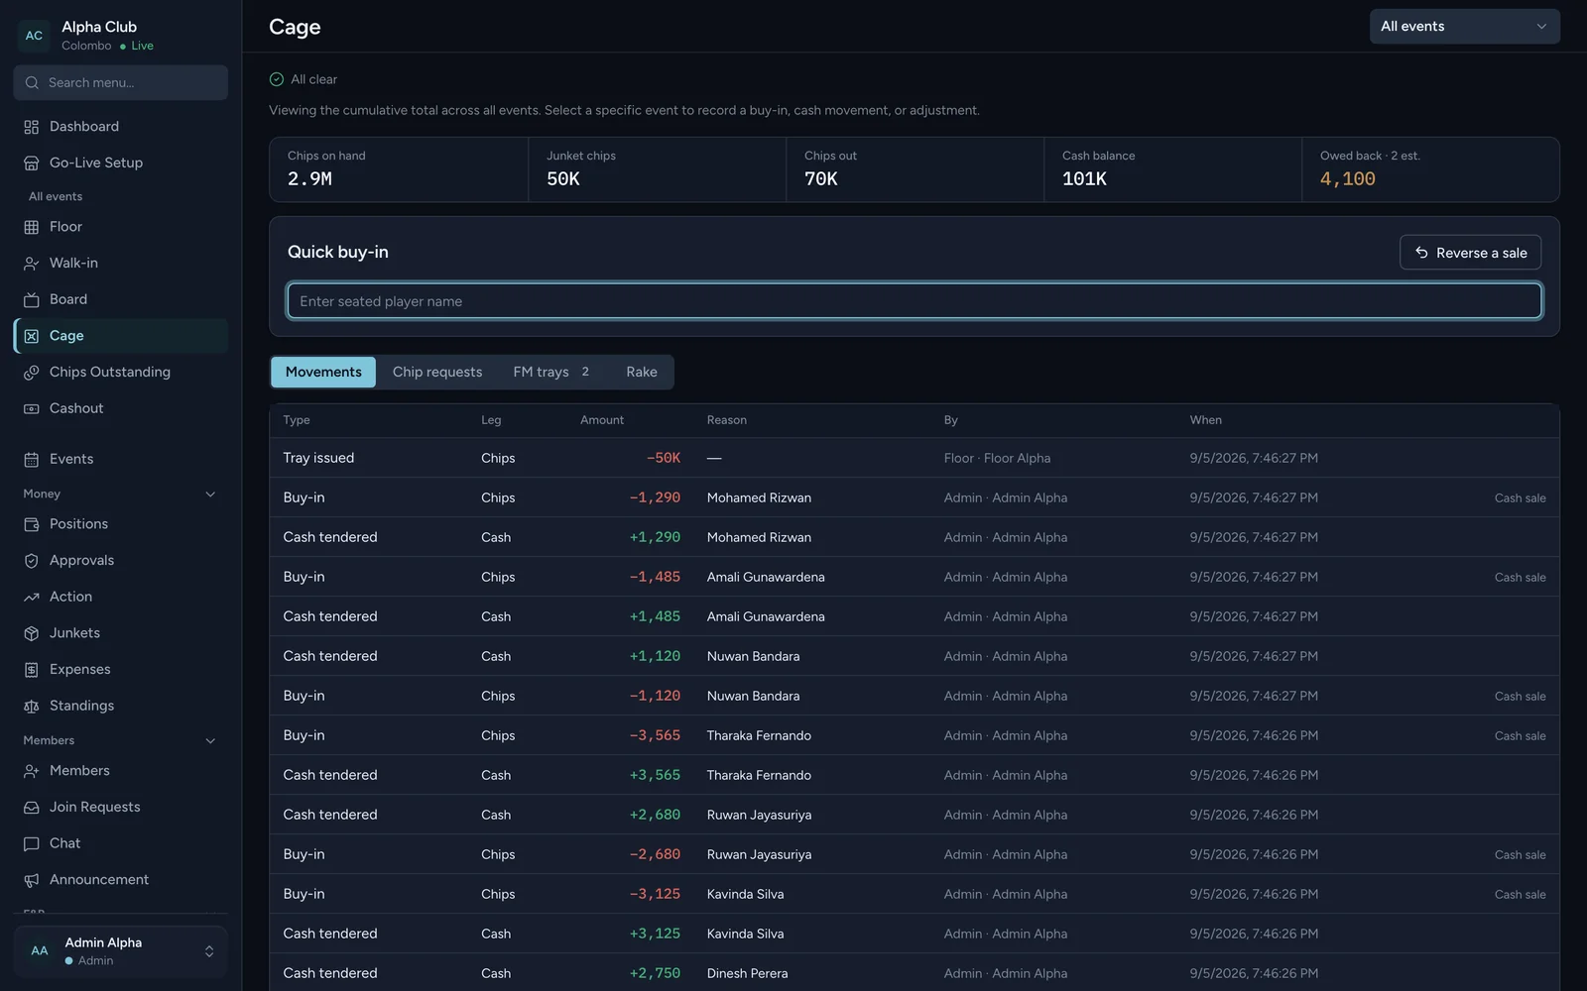Click Kavinda Silva's -3,125 buy-in amount
1587x991 pixels.
(x=655, y=894)
